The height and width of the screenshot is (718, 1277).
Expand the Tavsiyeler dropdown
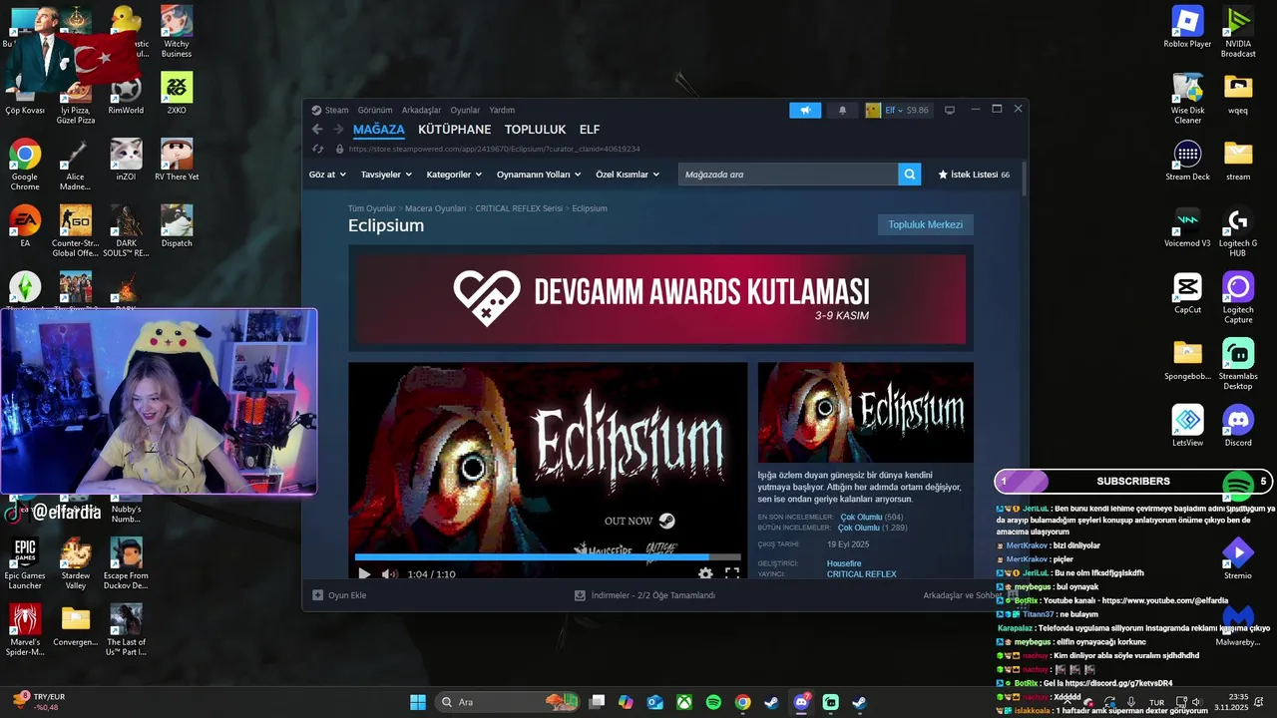click(386, 175)
